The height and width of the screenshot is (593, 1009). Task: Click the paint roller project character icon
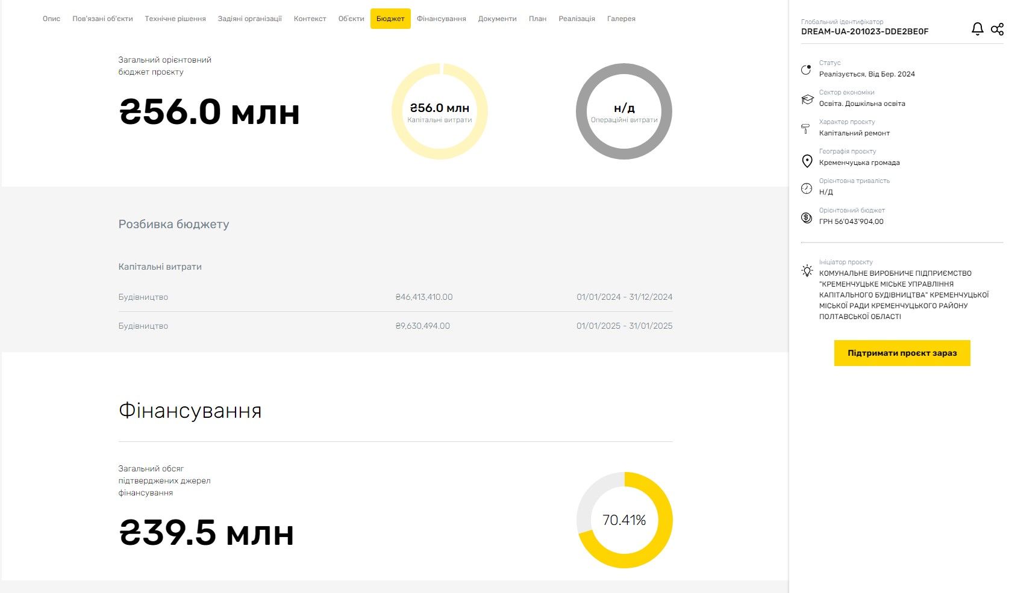[x=806, y=129]
